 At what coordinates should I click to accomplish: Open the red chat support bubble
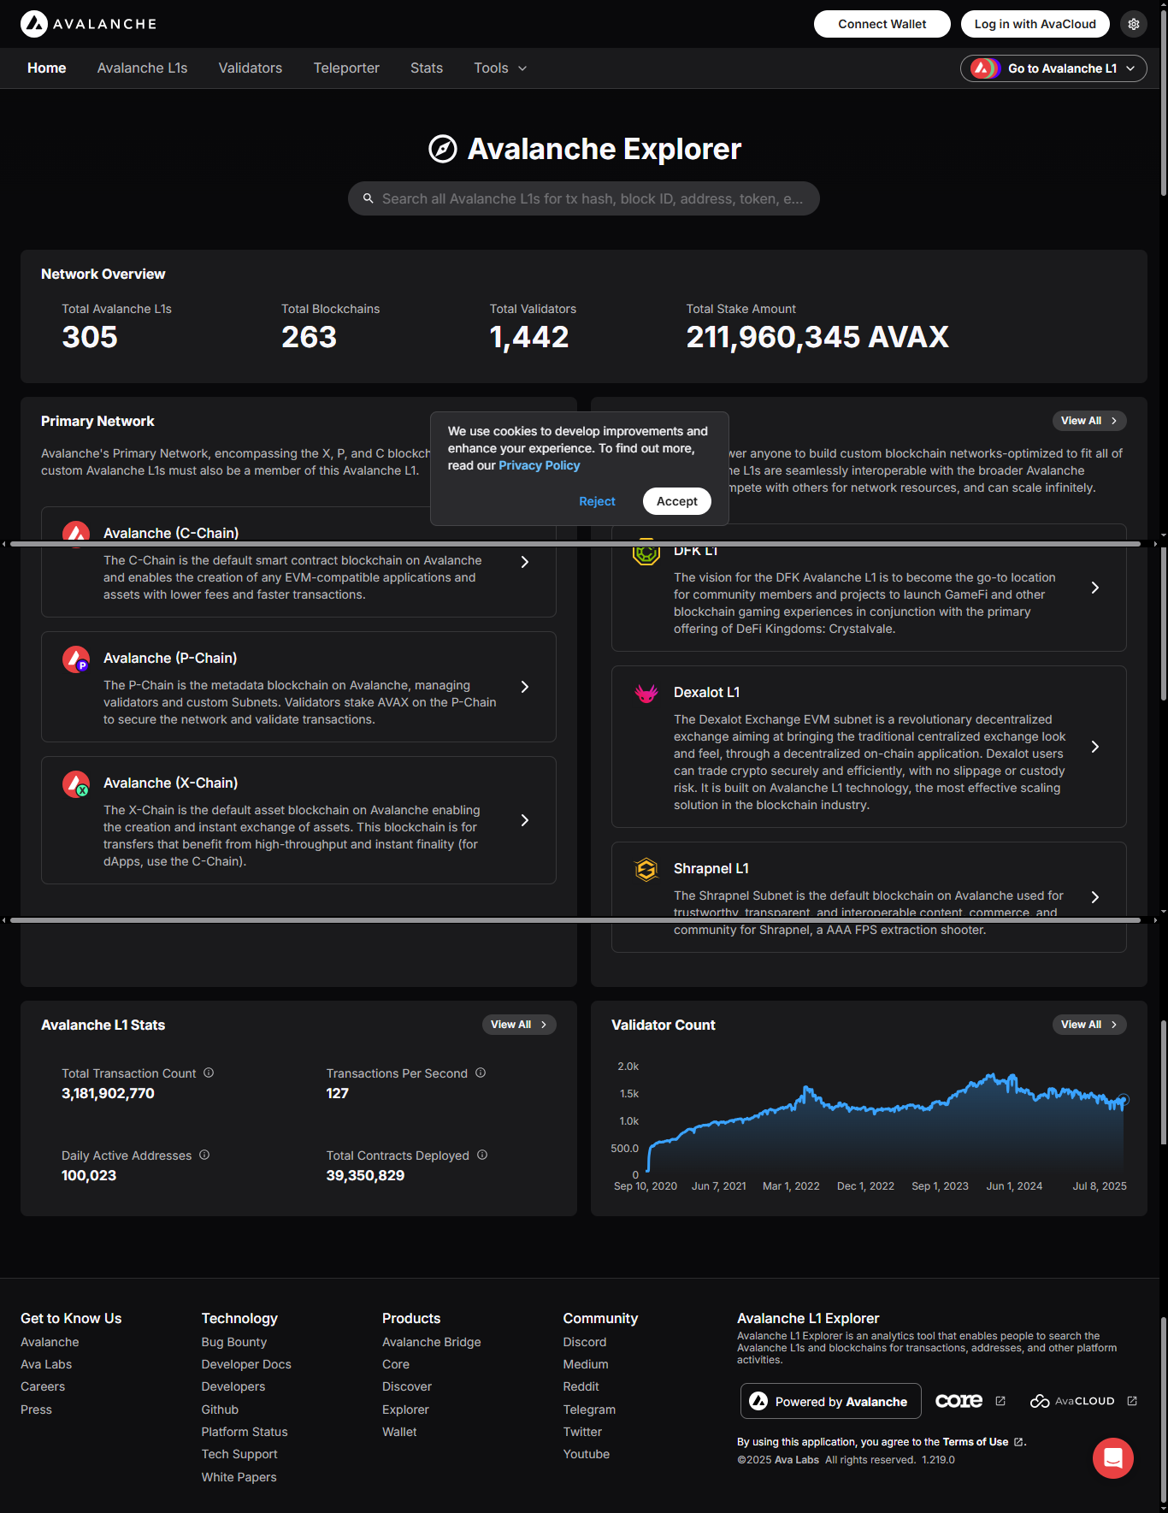click(x=1113, y=1458)
